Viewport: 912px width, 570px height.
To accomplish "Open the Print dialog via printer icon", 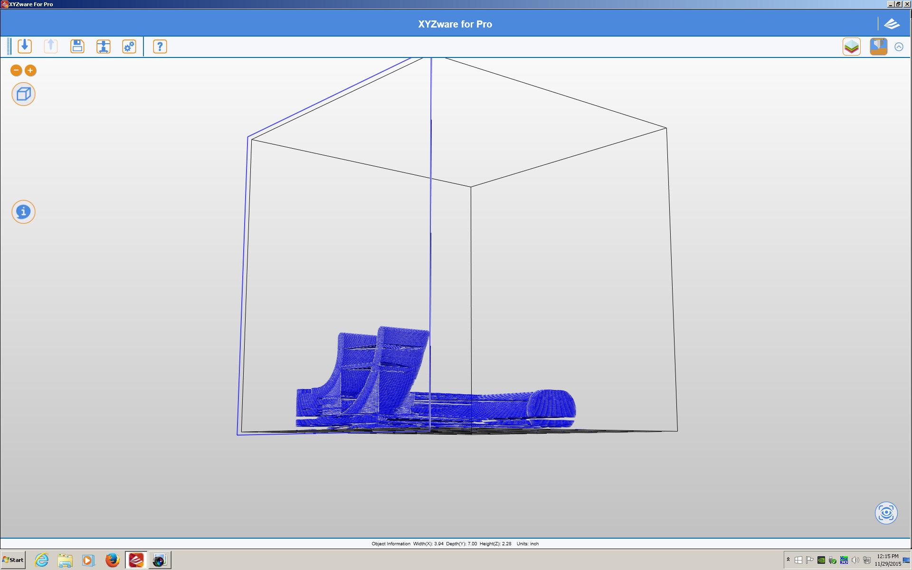I will point(103,47).
